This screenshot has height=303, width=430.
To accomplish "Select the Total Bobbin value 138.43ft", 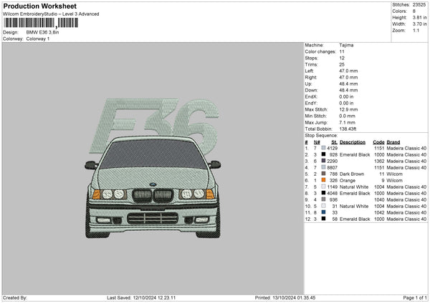I will coord(348,129).
